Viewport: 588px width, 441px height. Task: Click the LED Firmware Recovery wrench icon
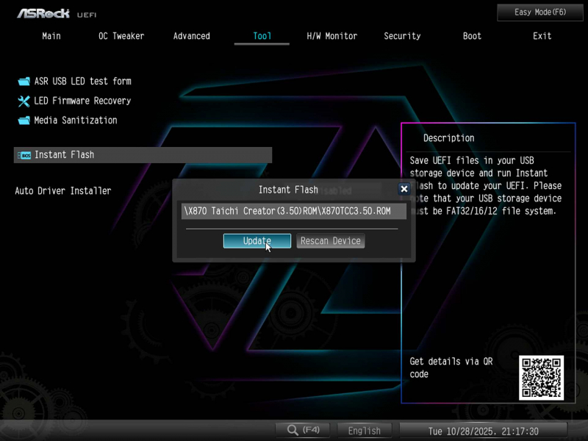pos(24,101)
